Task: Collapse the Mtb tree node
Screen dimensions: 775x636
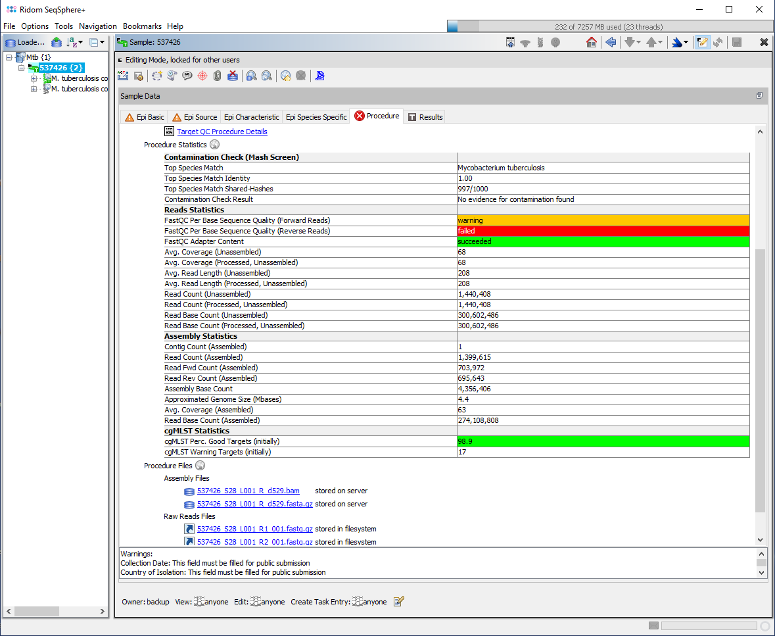Action: (x=9, y=57)
